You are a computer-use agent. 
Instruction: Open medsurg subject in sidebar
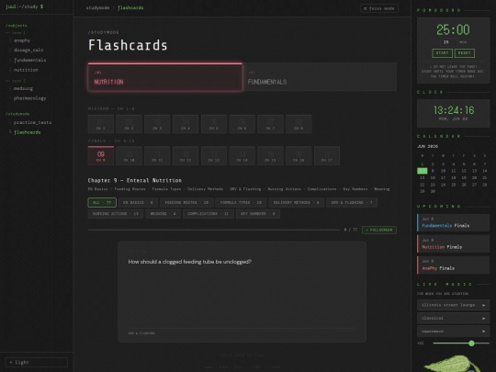(x=23, y=88)
